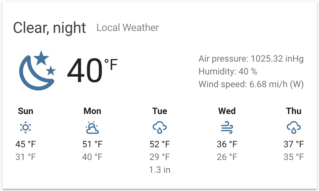Click the Humidity 40 % reading
The width and height of the screenshot is (319, 191).
(228, 72)
